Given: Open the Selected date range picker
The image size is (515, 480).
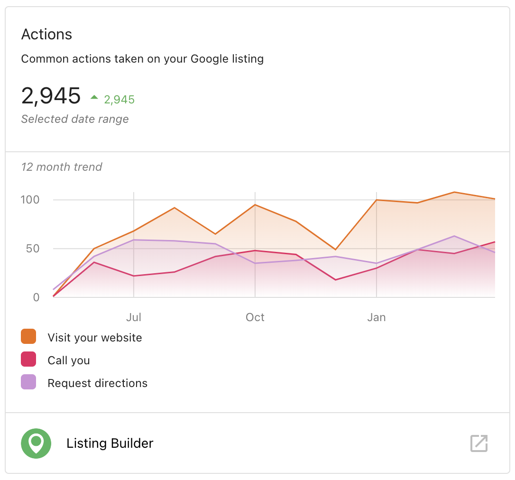Looking at the screenshot, I should pos(74,119).
